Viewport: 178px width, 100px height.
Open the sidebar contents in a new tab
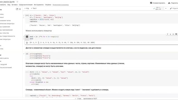[17, 9]
